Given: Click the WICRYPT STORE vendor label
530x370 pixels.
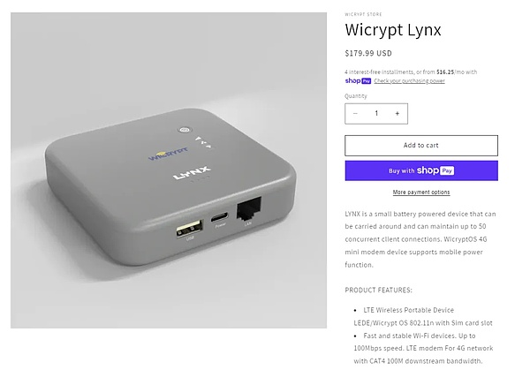Looking at the screenshot, I should click(363, 14).
